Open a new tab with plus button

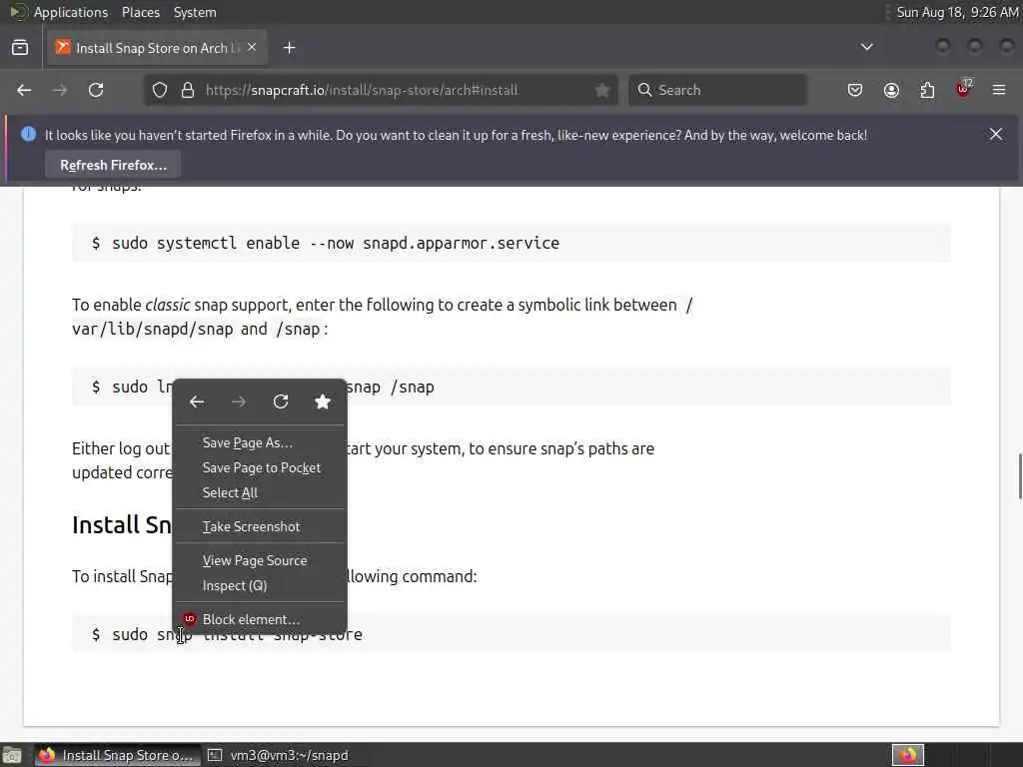point(290,48)
